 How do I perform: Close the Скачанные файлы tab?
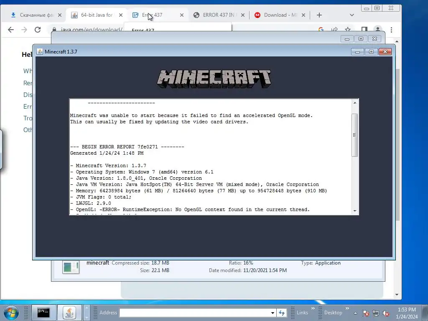click(60, 15)
